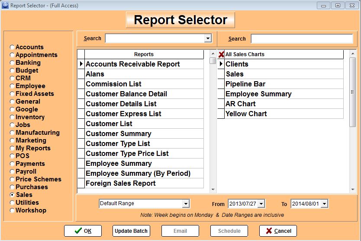Choose the Inventory radio option
Viewport: 361px width, 241px height.
pyautogui.click(x=12, y=117)
